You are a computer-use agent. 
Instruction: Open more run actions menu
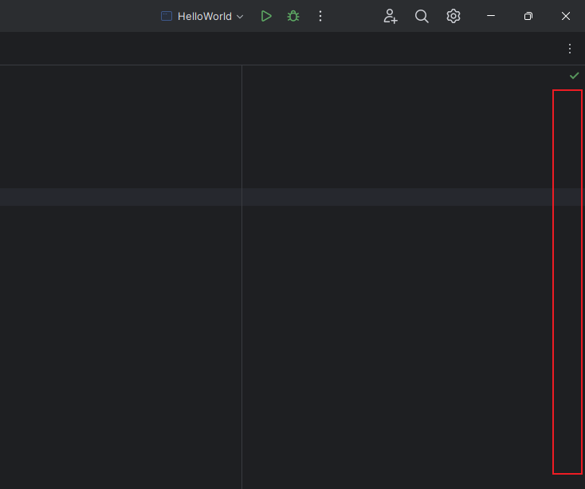pos(320,16)
